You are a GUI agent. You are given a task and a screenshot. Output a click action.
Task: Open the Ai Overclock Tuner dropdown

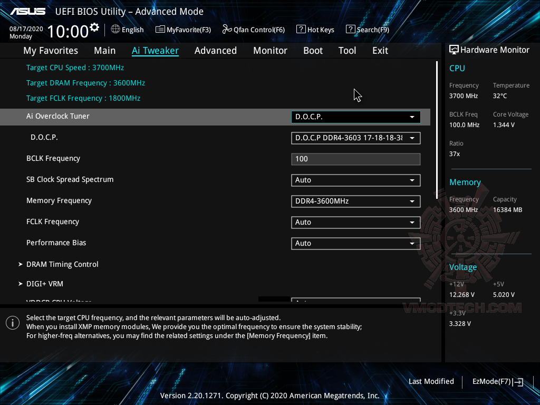click(355, 117)
